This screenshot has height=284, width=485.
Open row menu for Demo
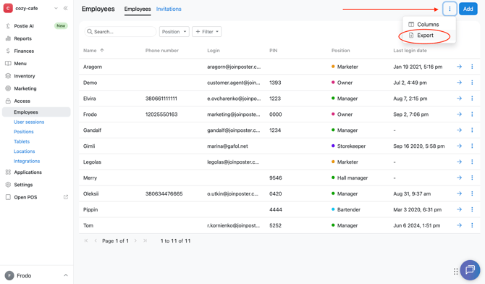click(x=472, y=83)
